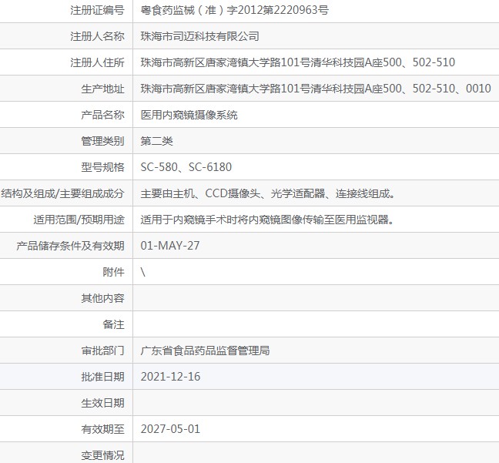The height and width of the screenshot is (463, 499).
Task: Click the label 变更情况
Action: click(102, 455)
